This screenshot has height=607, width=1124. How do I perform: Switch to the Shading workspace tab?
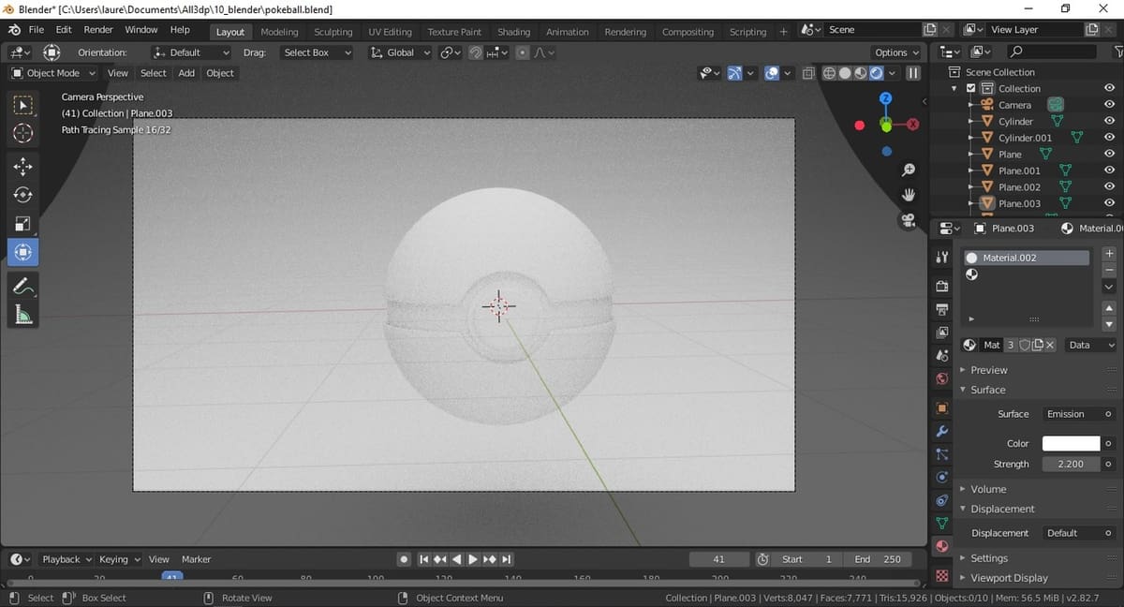pyautogui.click(x=513, y=32)
